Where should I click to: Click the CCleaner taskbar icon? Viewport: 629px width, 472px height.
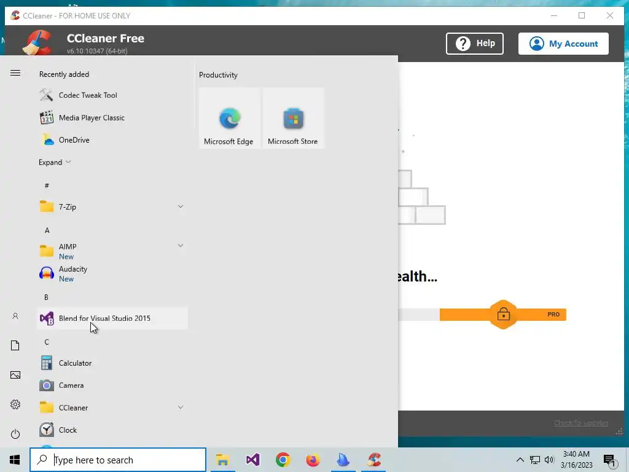coord(374,460)
